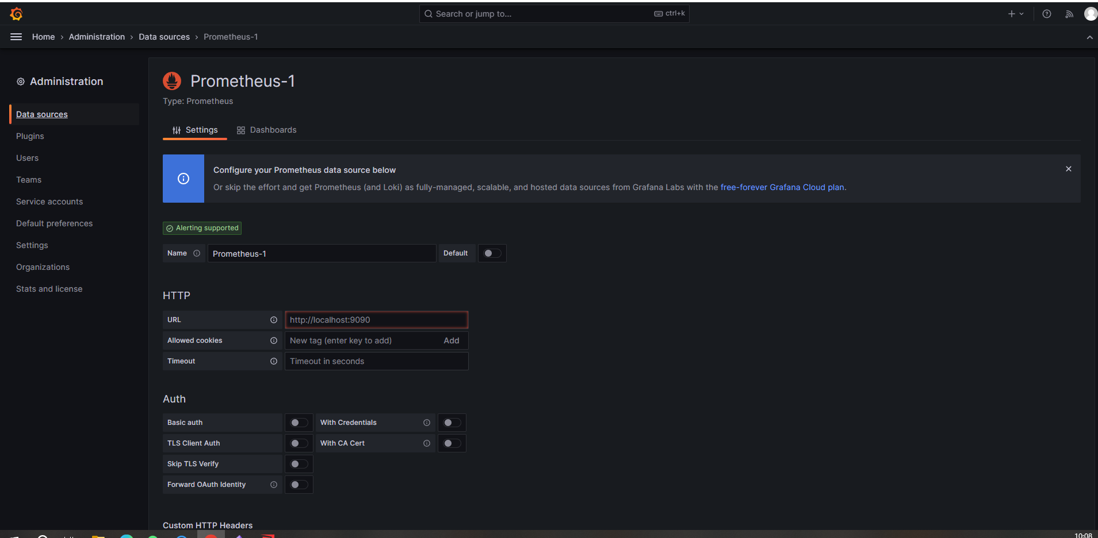
Task: Switch to the Settings tab
Action: pos(195,130)
